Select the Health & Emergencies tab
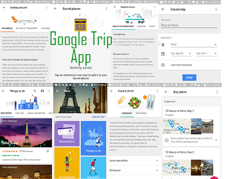The width and height of the screenshot is (239, 179). coord(123,26)
